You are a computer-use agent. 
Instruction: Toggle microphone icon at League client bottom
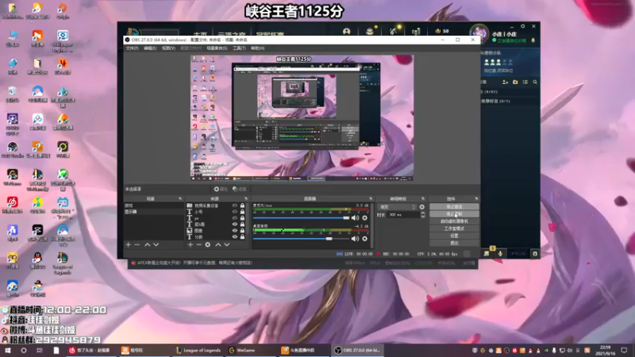(501, 253)
